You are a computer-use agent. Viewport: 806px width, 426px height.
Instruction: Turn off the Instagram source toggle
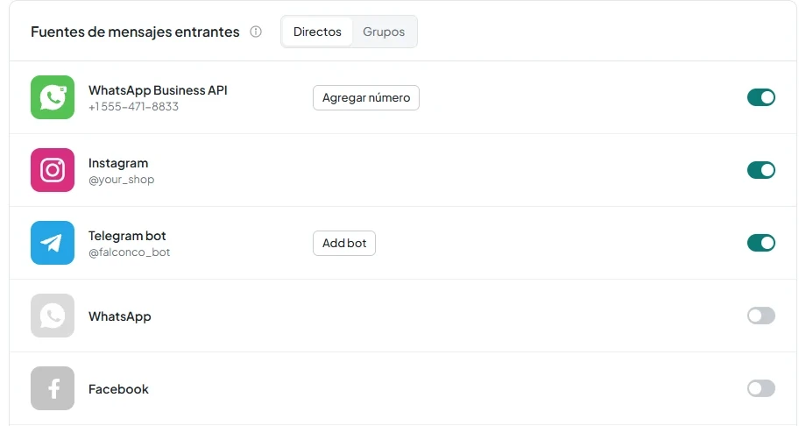tap(761, 170)
